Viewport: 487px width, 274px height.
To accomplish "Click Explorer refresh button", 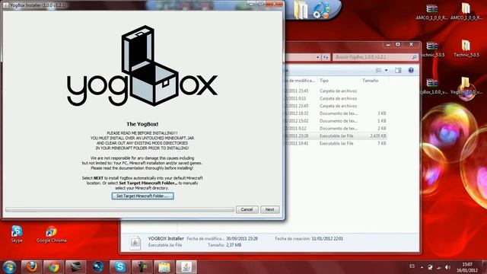I will 326,57.
